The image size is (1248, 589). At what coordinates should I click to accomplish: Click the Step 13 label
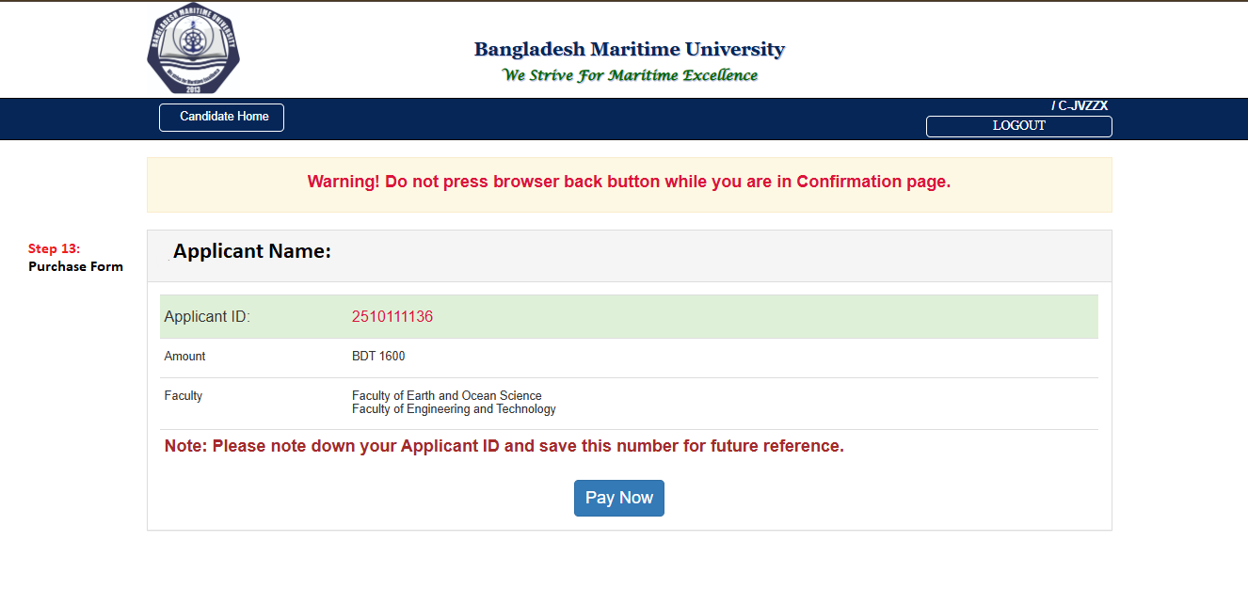54,248
